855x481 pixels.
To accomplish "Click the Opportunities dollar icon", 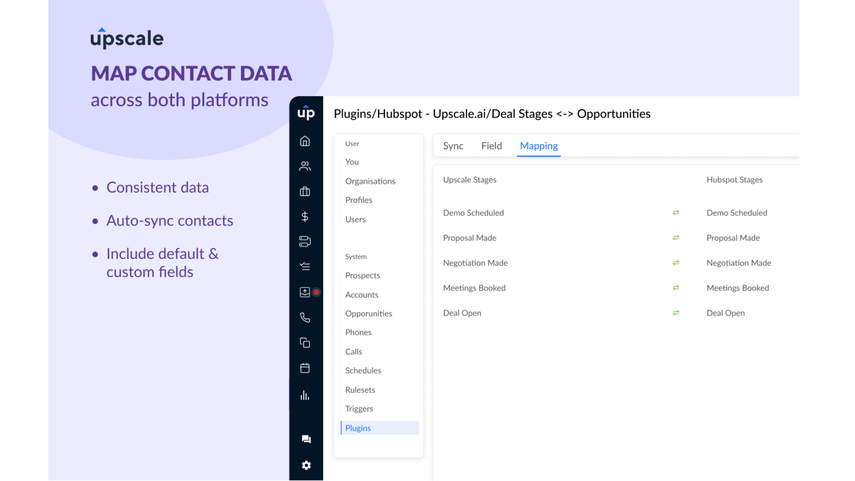I will click(x=305, y=217).
